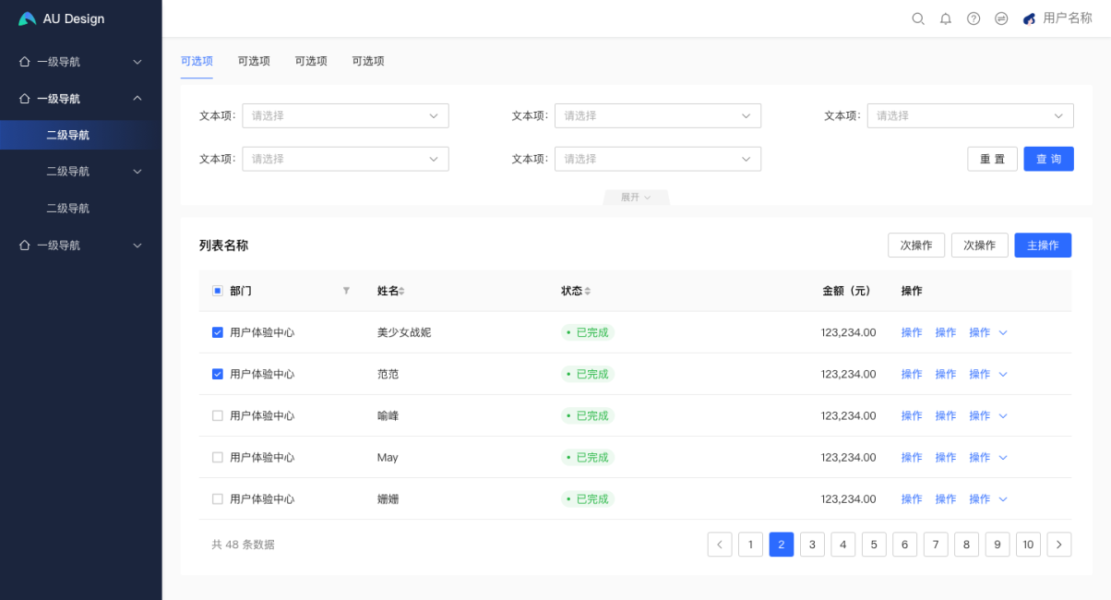Check the checkbox for the May row
This screenshot has height=600, width=1111.
coord(218,457)
